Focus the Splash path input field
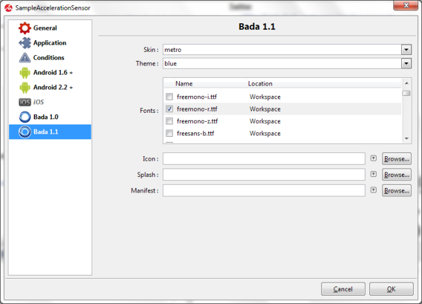This screenshot has width=422, height=304. pyautogui.click(x=264, y=174)
